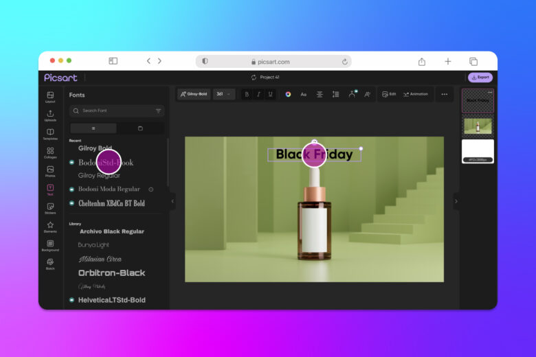
Task: Switch to the font list view tab
Action: point(93,128)
